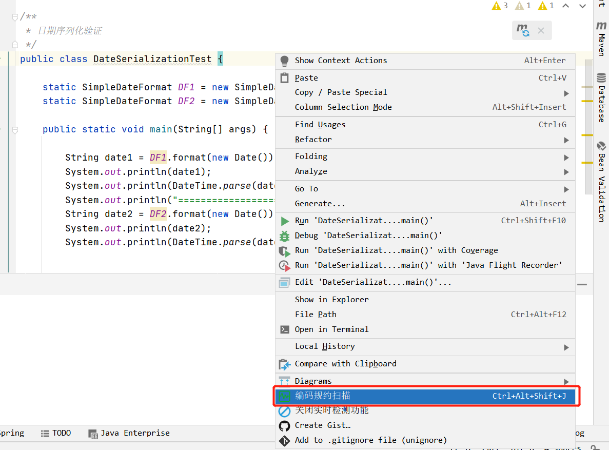Click the 日期序列化验证 comment text
This screenshot has width=609, height=450.
coord(70,31)
